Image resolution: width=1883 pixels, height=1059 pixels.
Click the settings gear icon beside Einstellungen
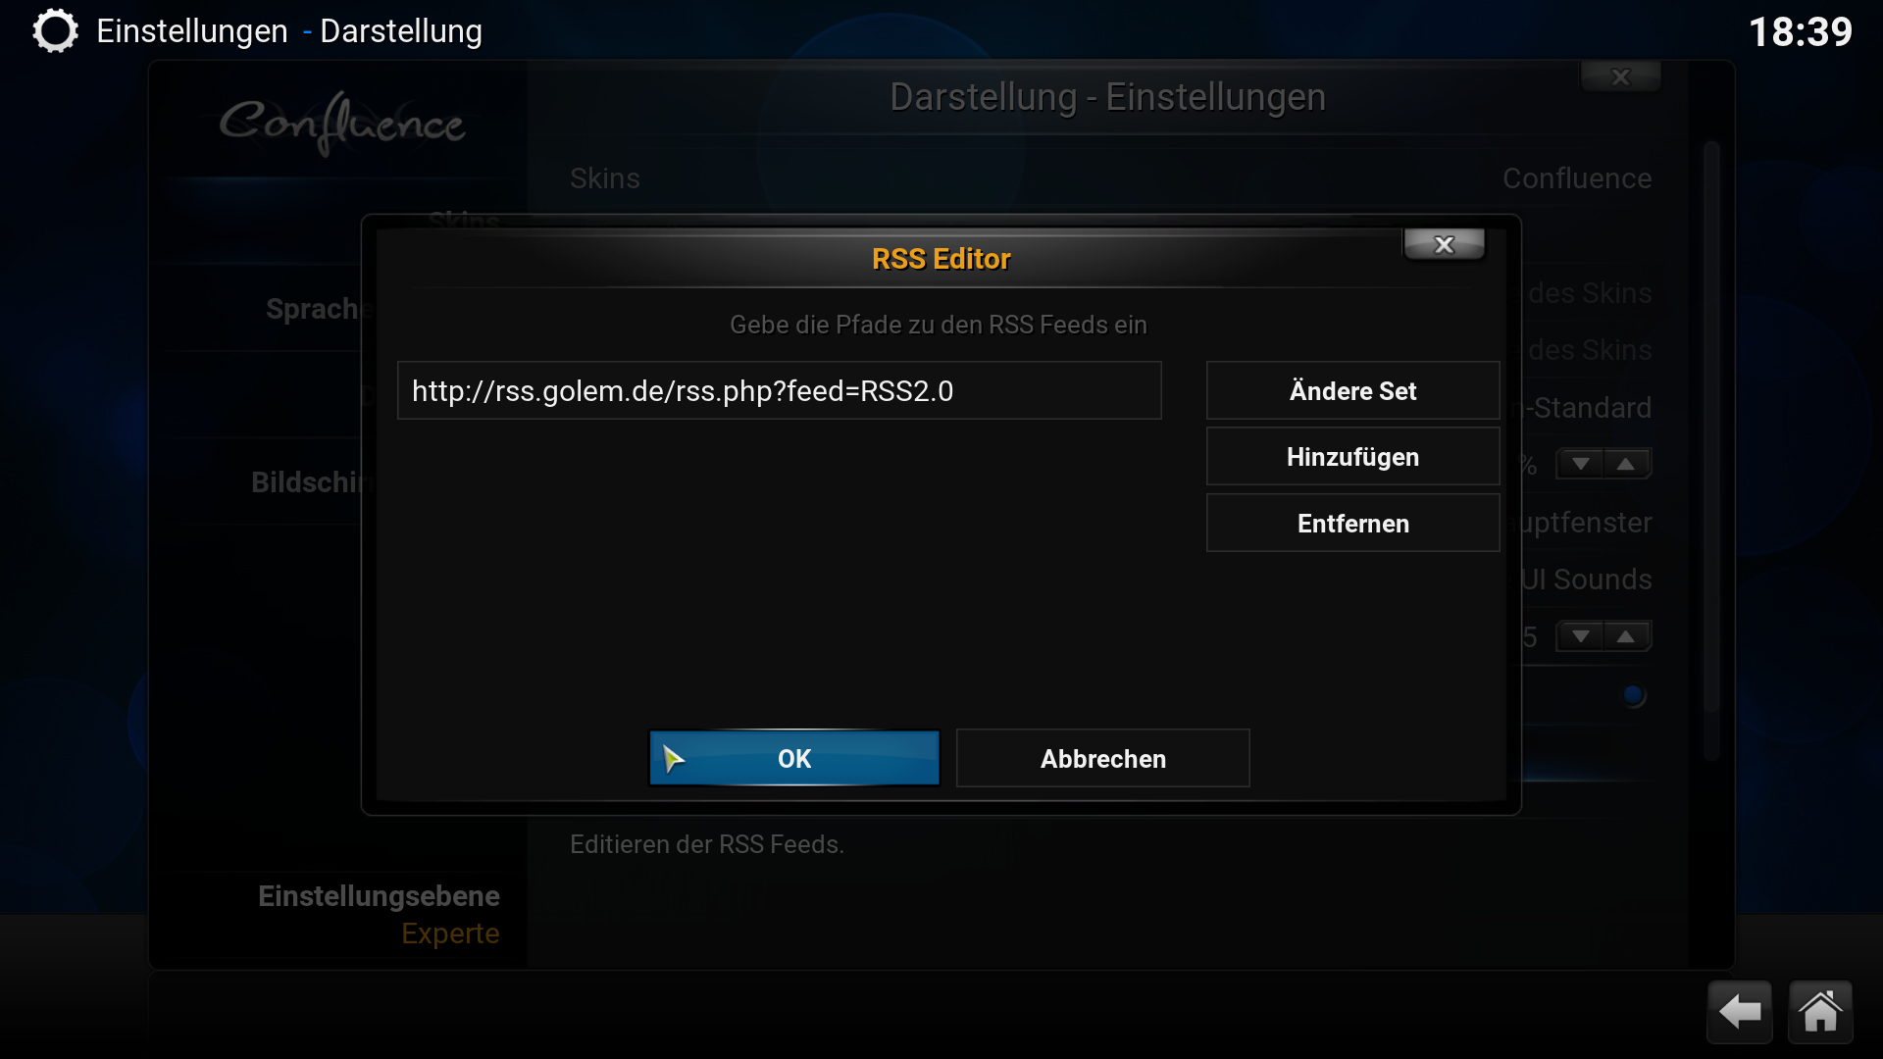tap(55, 30)
